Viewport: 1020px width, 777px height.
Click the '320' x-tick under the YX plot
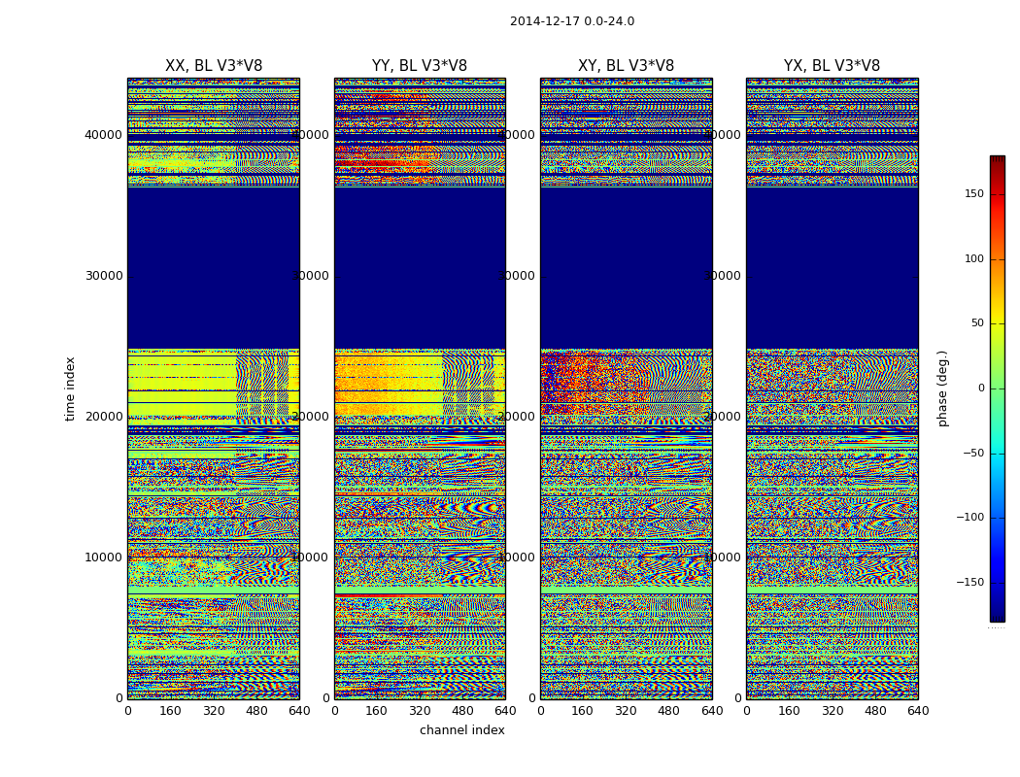pos(832,711)
